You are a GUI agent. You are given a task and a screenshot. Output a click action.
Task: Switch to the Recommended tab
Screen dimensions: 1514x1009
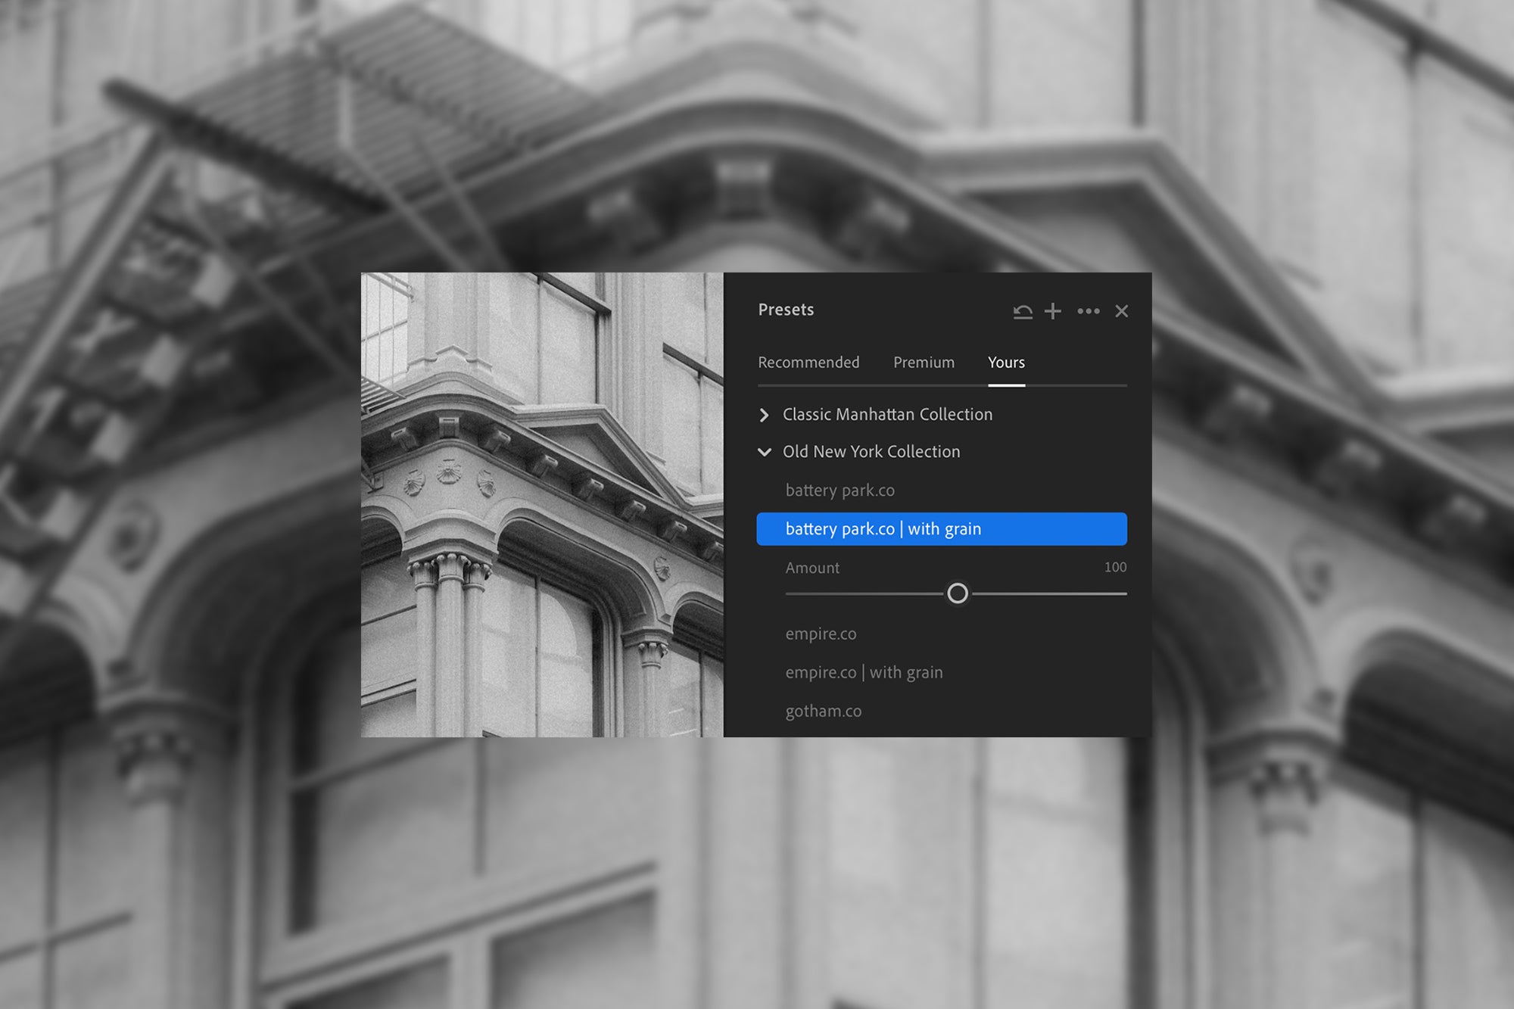[x=808, y=363]
